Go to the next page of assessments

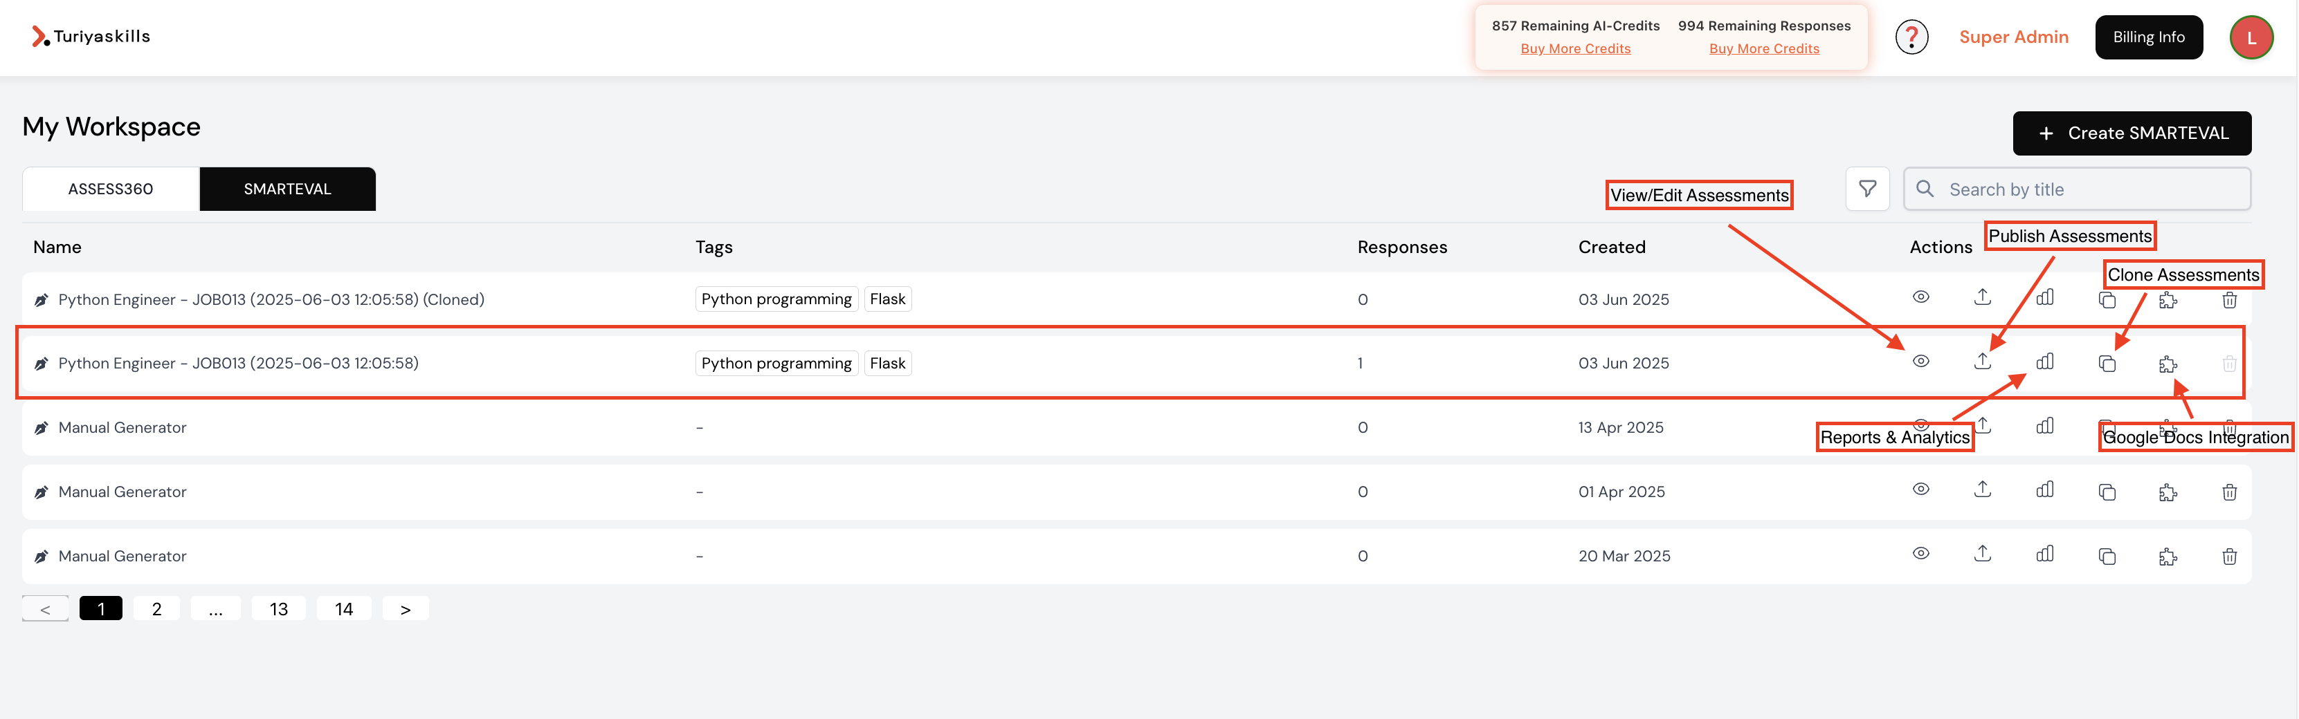tap(405, 608)
